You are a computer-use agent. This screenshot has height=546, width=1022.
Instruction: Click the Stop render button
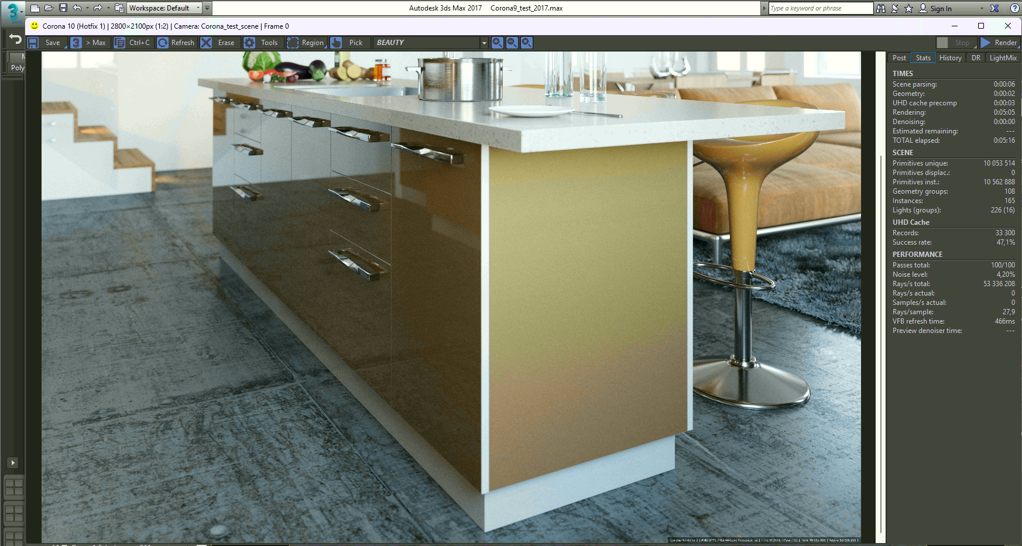(956, 43)
